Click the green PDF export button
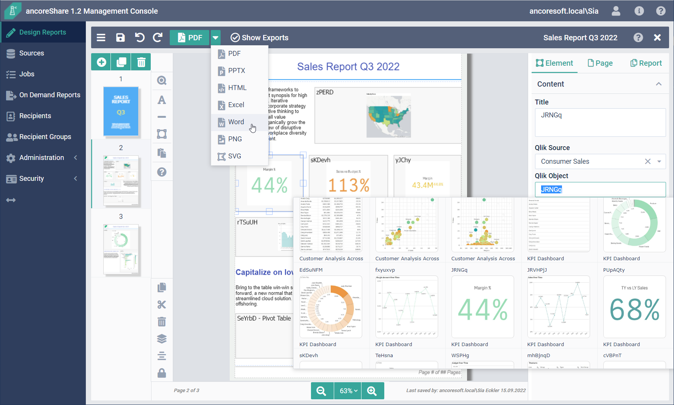 [x=190, y=38]
